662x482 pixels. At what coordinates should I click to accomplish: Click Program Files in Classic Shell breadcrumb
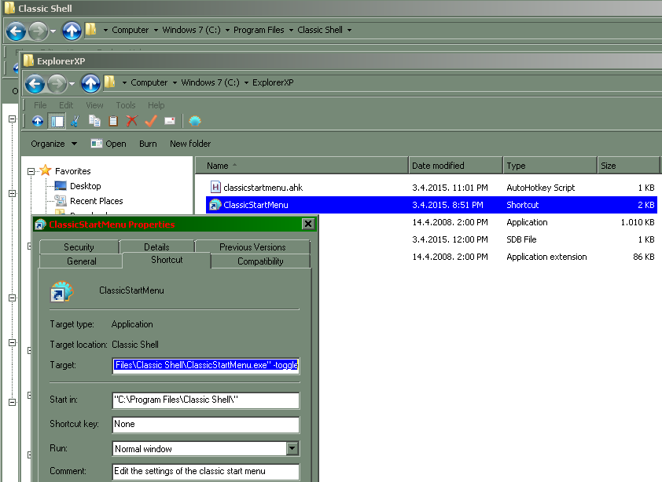point(259,30)
